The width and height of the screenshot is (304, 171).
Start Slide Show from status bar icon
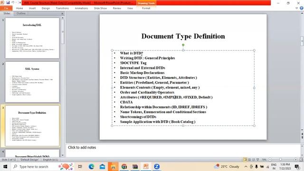point(257,160)
